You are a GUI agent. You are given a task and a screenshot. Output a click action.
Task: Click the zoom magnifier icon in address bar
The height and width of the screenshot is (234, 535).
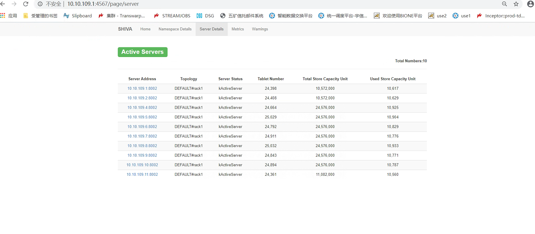click(x=504, y=4)
